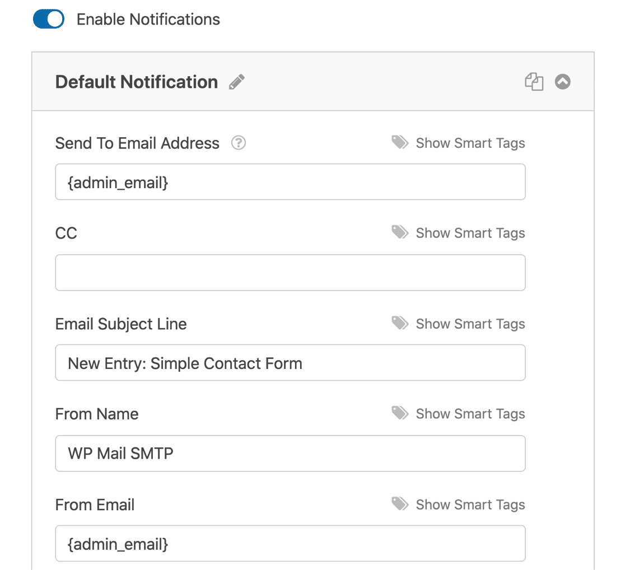Show Smart Tags for the CC field
The height and width of the screenshot is (570, 625).
(x=470, y=233)
